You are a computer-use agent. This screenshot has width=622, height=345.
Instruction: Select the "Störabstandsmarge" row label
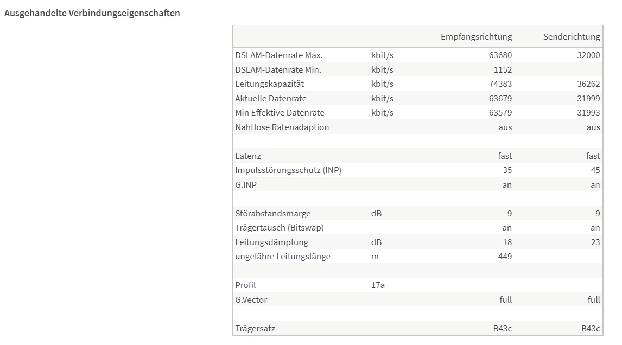point(273,214)
